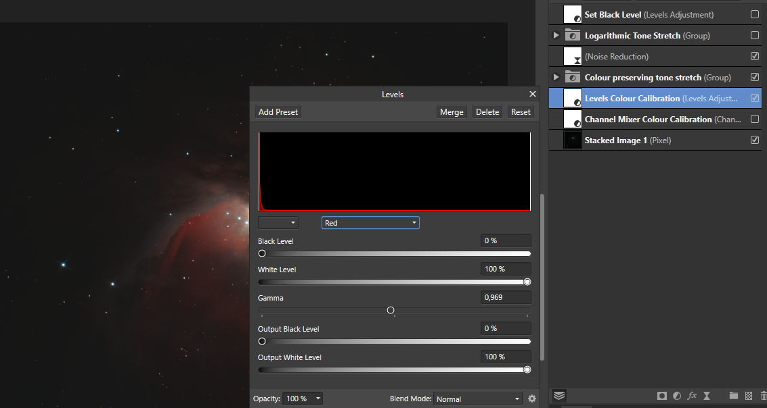Click the Levels Colour Calibration layer thumbnail
This screenshot has width=767, height=408.
click(x=572, y=98)
